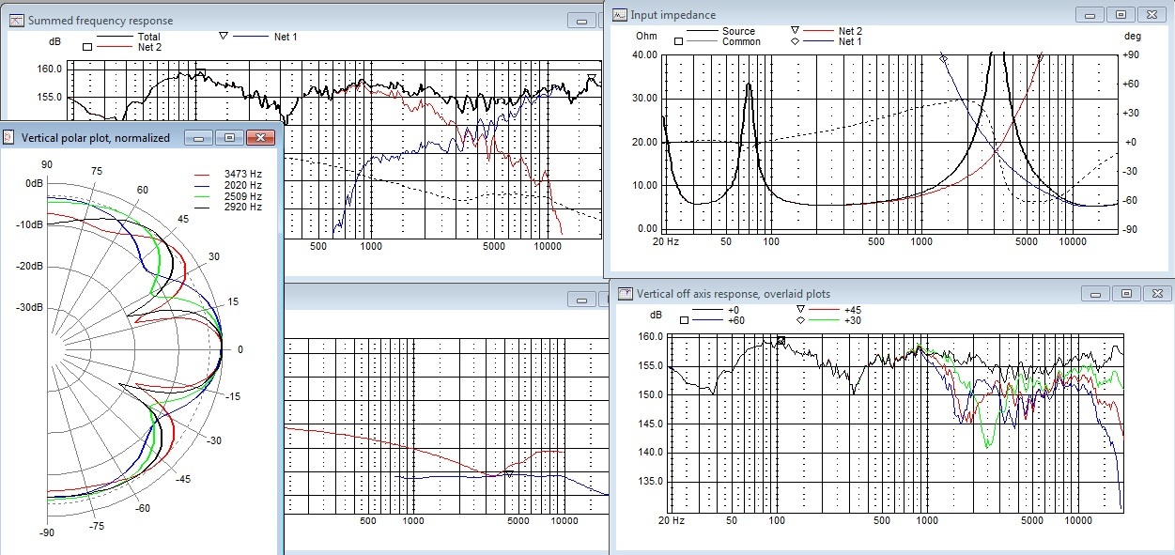Click the Input impedance window icon
Viewport: 1175px width, 555px height.
pos(620,15)
